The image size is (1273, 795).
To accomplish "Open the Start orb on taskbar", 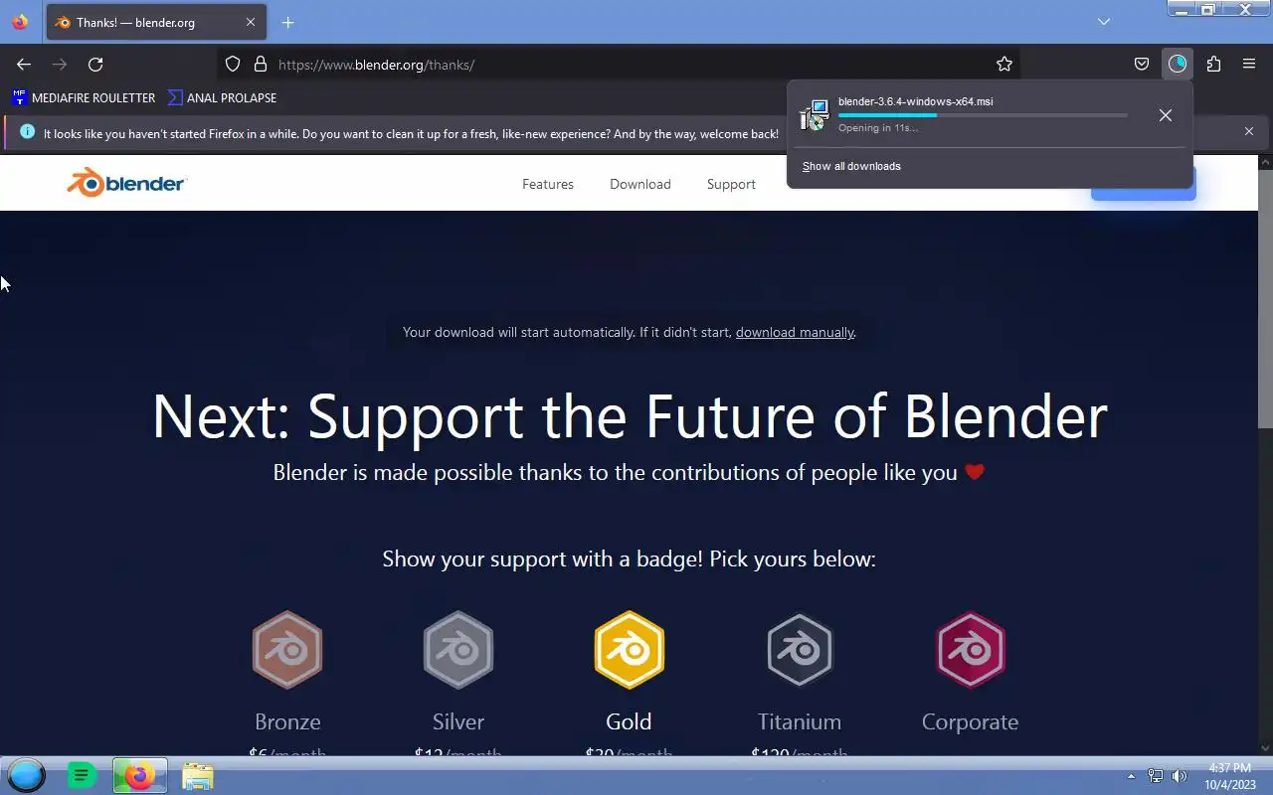I will [x=26, y=775].
